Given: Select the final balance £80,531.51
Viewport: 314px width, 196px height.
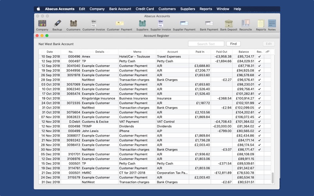Looking at the screenshot, I should [x=246, y=182].
